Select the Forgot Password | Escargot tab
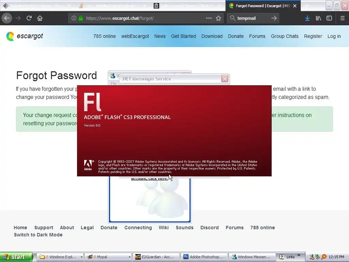 pyautogui.click(x=263, y=6)
